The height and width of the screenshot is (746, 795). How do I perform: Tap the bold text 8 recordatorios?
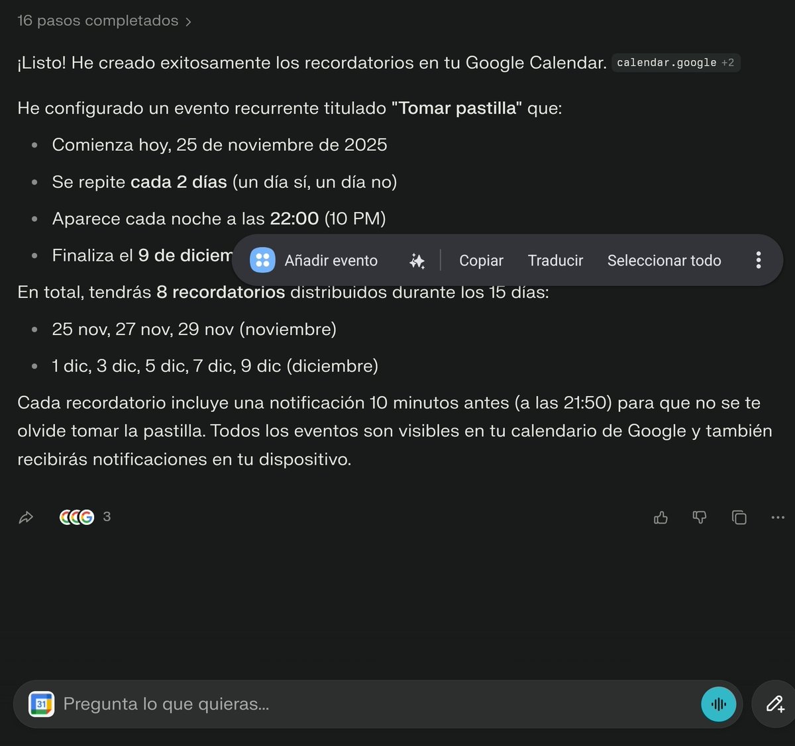(221, 292)
